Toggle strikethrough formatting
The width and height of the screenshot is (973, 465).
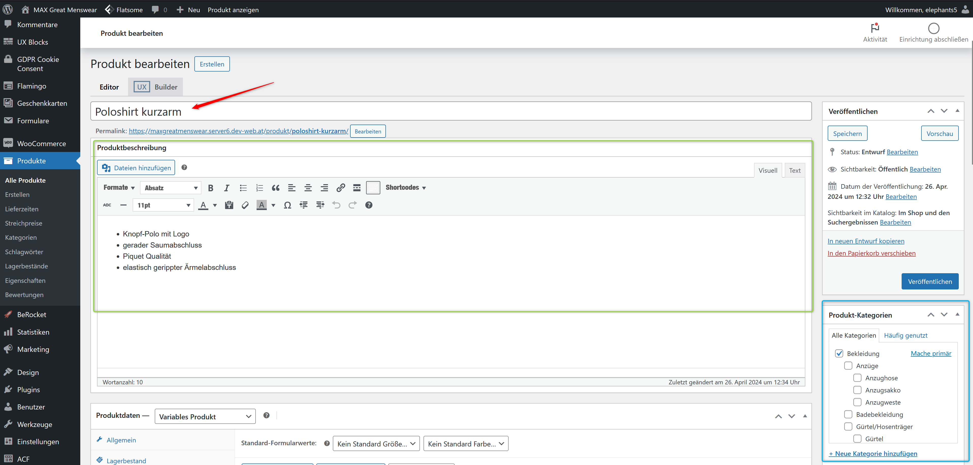(107, 205)
